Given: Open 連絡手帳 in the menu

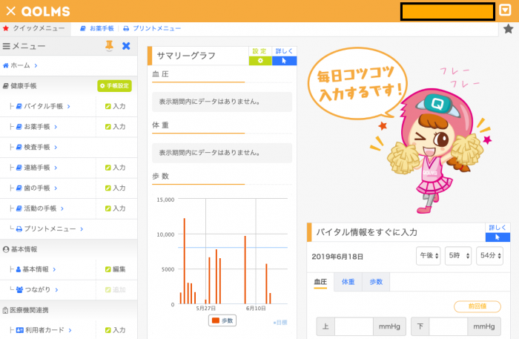Looking at the screenshot, I should click(x=37, y=168).
